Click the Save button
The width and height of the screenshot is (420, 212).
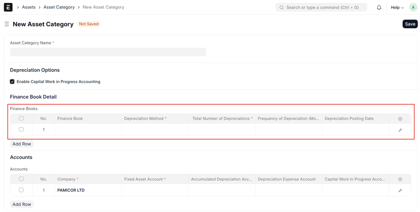coord(410,24)
